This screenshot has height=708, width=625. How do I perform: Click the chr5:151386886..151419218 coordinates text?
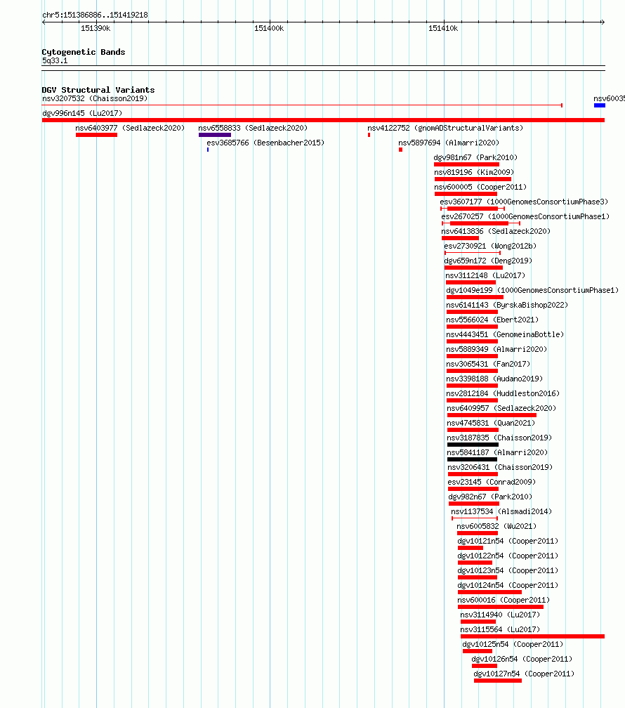(95, 15)
